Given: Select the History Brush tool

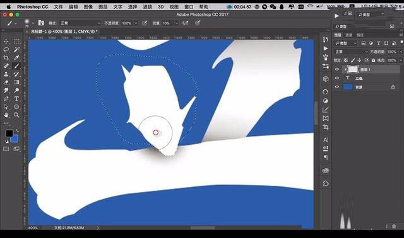Looking at the screenshot, I should click(x=16, y=74).
